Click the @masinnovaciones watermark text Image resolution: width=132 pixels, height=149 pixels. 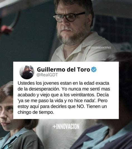[100, 47]
